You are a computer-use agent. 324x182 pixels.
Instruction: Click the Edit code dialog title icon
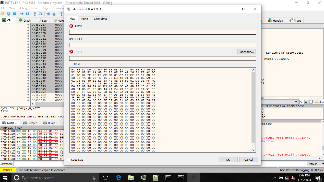pos(68,9)
